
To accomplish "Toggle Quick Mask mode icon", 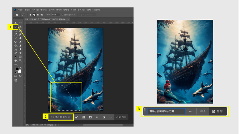I will pos(16,76).
